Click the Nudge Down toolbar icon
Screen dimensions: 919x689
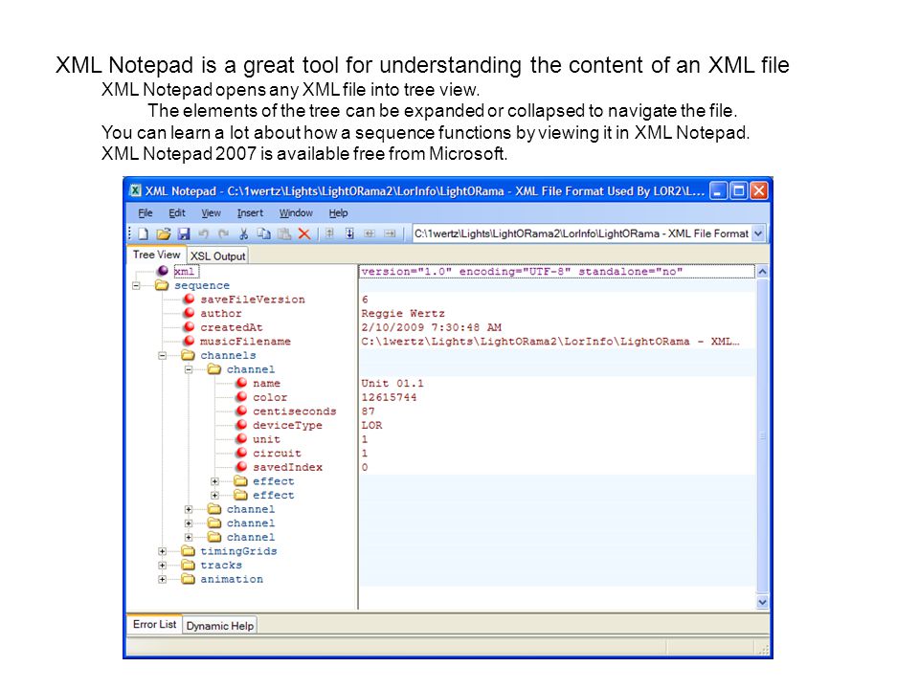tap(349, 233)
